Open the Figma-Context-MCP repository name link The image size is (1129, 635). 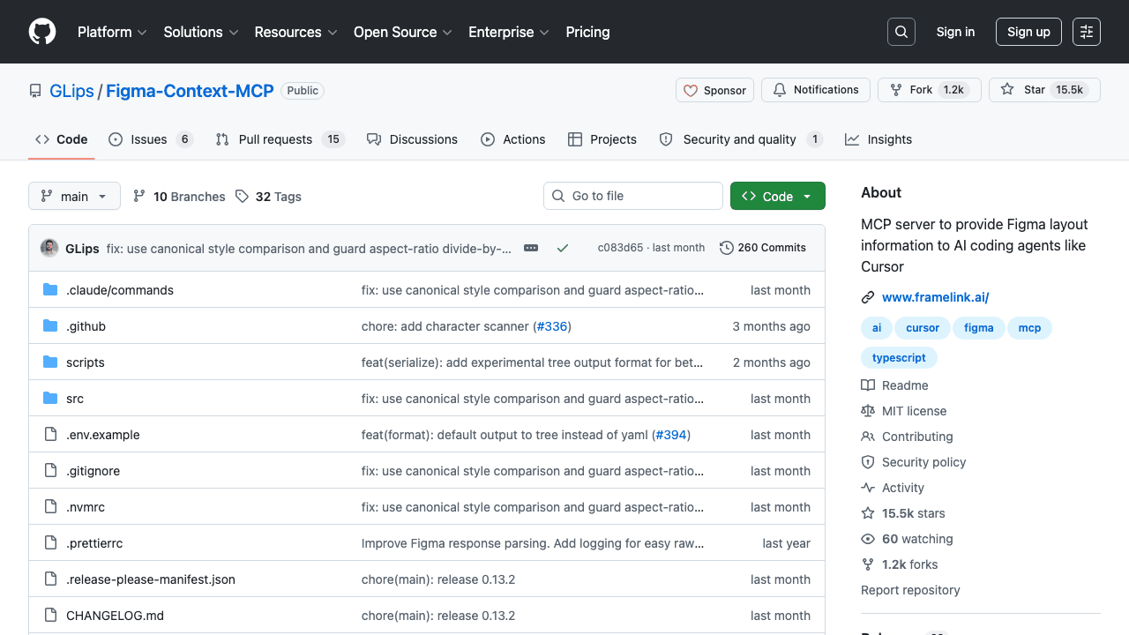[190, 91]
